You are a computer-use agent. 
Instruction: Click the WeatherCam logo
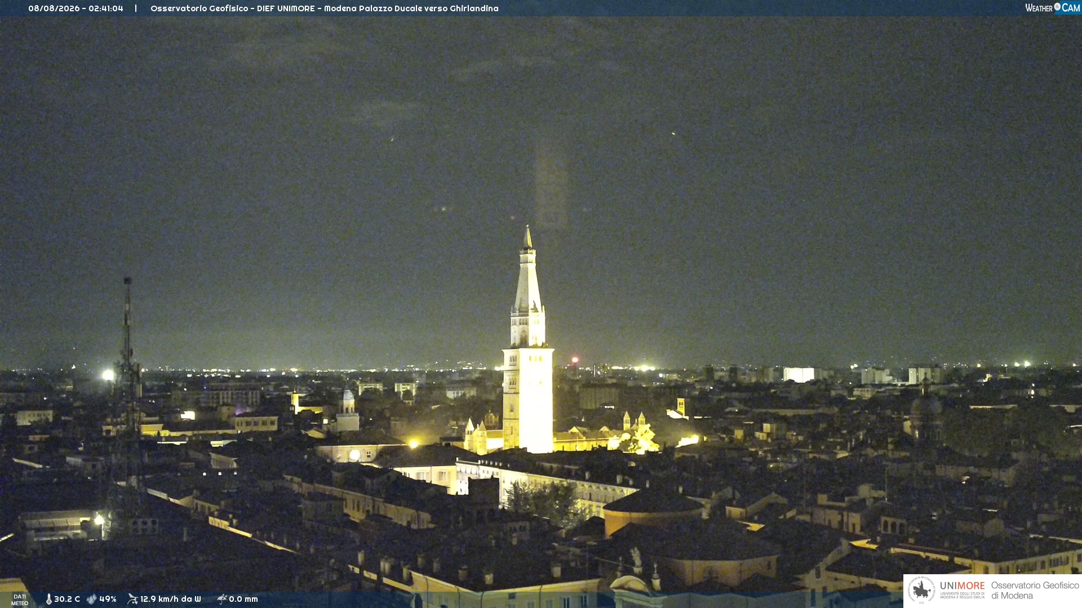point(1052,8)
